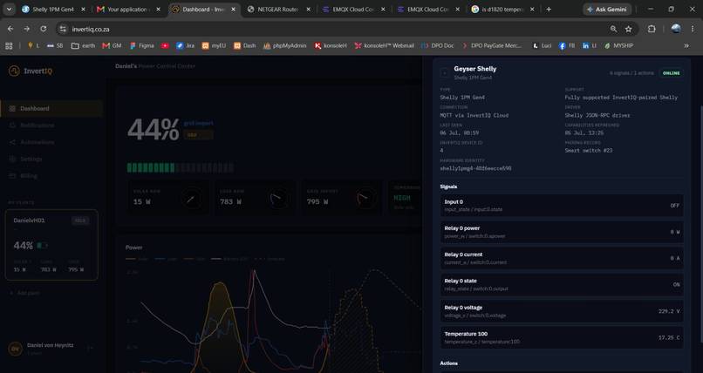Open Billing in the sidebar
Viewport: 703px width, 373px height.
51,176
